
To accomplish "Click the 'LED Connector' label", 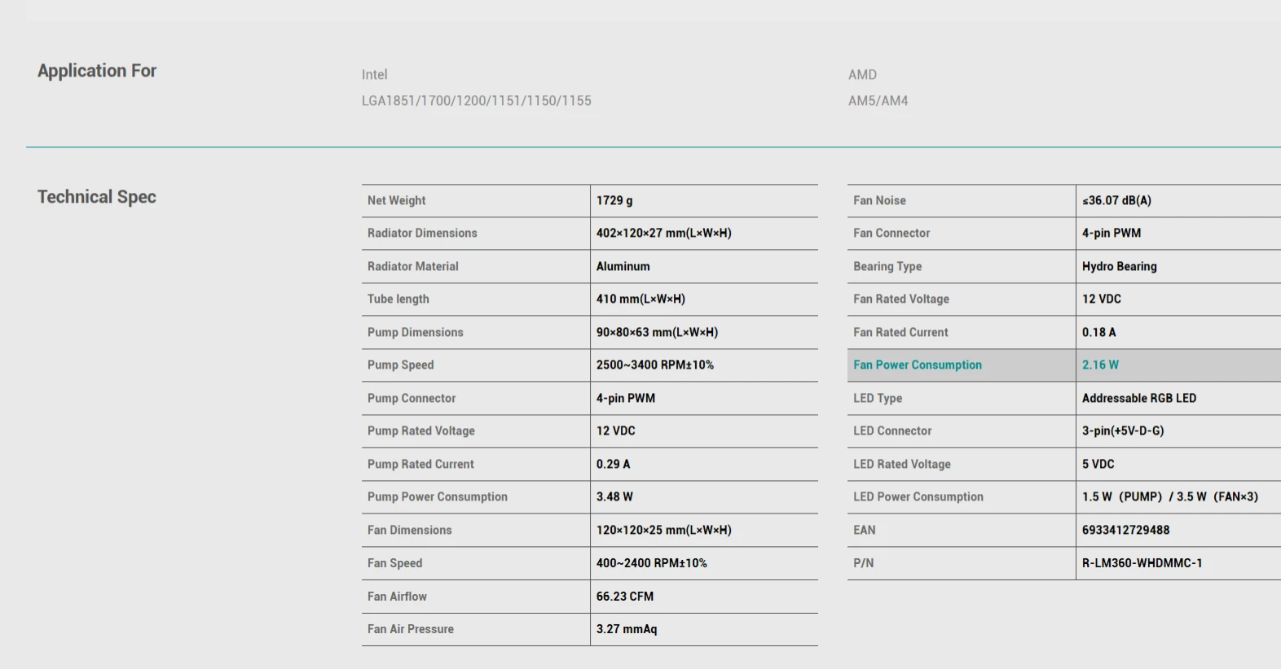I will pos(892,431).
